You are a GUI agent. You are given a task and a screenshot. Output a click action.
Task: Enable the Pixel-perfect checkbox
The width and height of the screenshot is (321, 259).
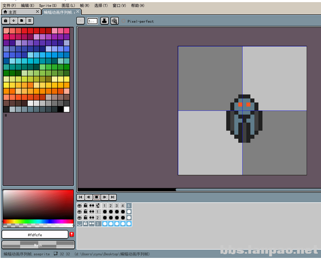pos(124,21)
